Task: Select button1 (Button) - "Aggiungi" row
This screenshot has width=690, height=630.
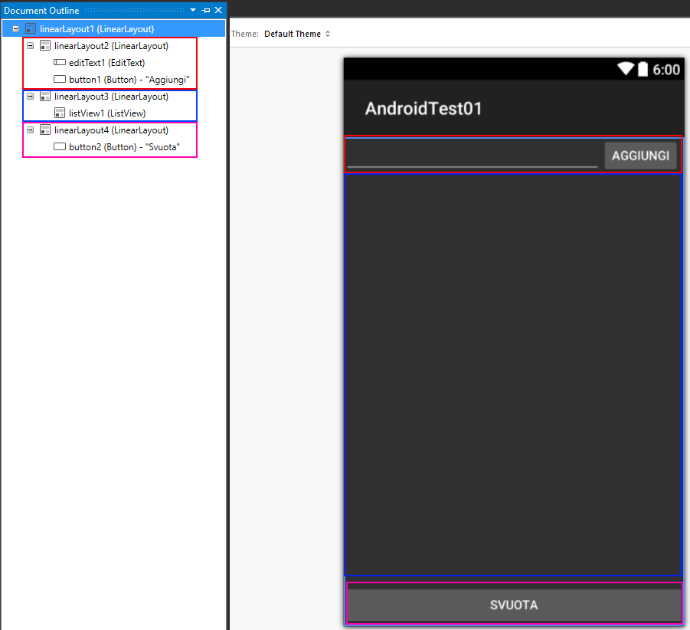Action: point(129,80)
